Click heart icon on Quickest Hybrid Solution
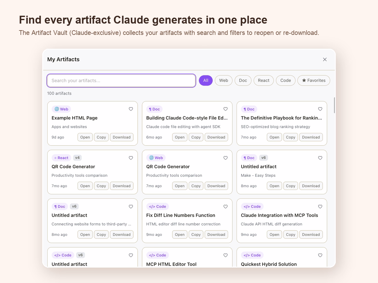 pyautogui.click(x=320, y=255)
